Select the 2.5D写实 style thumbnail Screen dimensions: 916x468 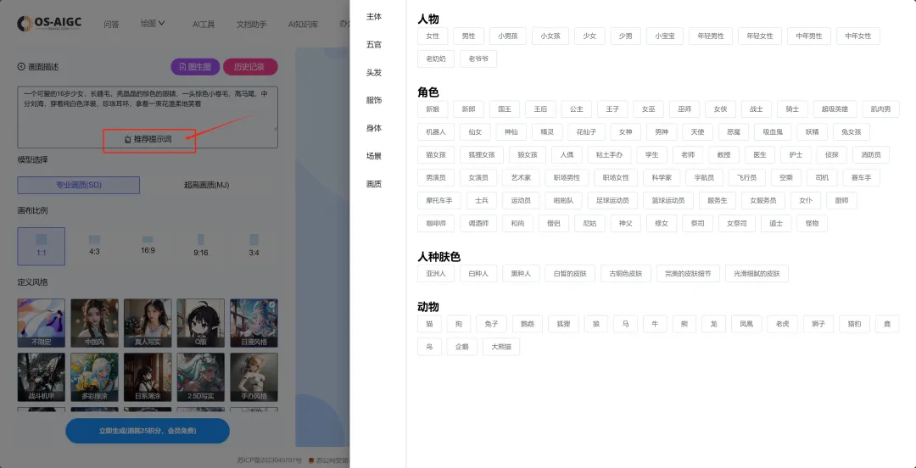coord(201,376)
